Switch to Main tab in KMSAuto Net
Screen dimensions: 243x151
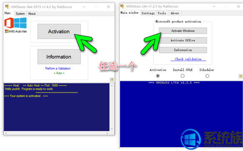[x=8, y=13]
